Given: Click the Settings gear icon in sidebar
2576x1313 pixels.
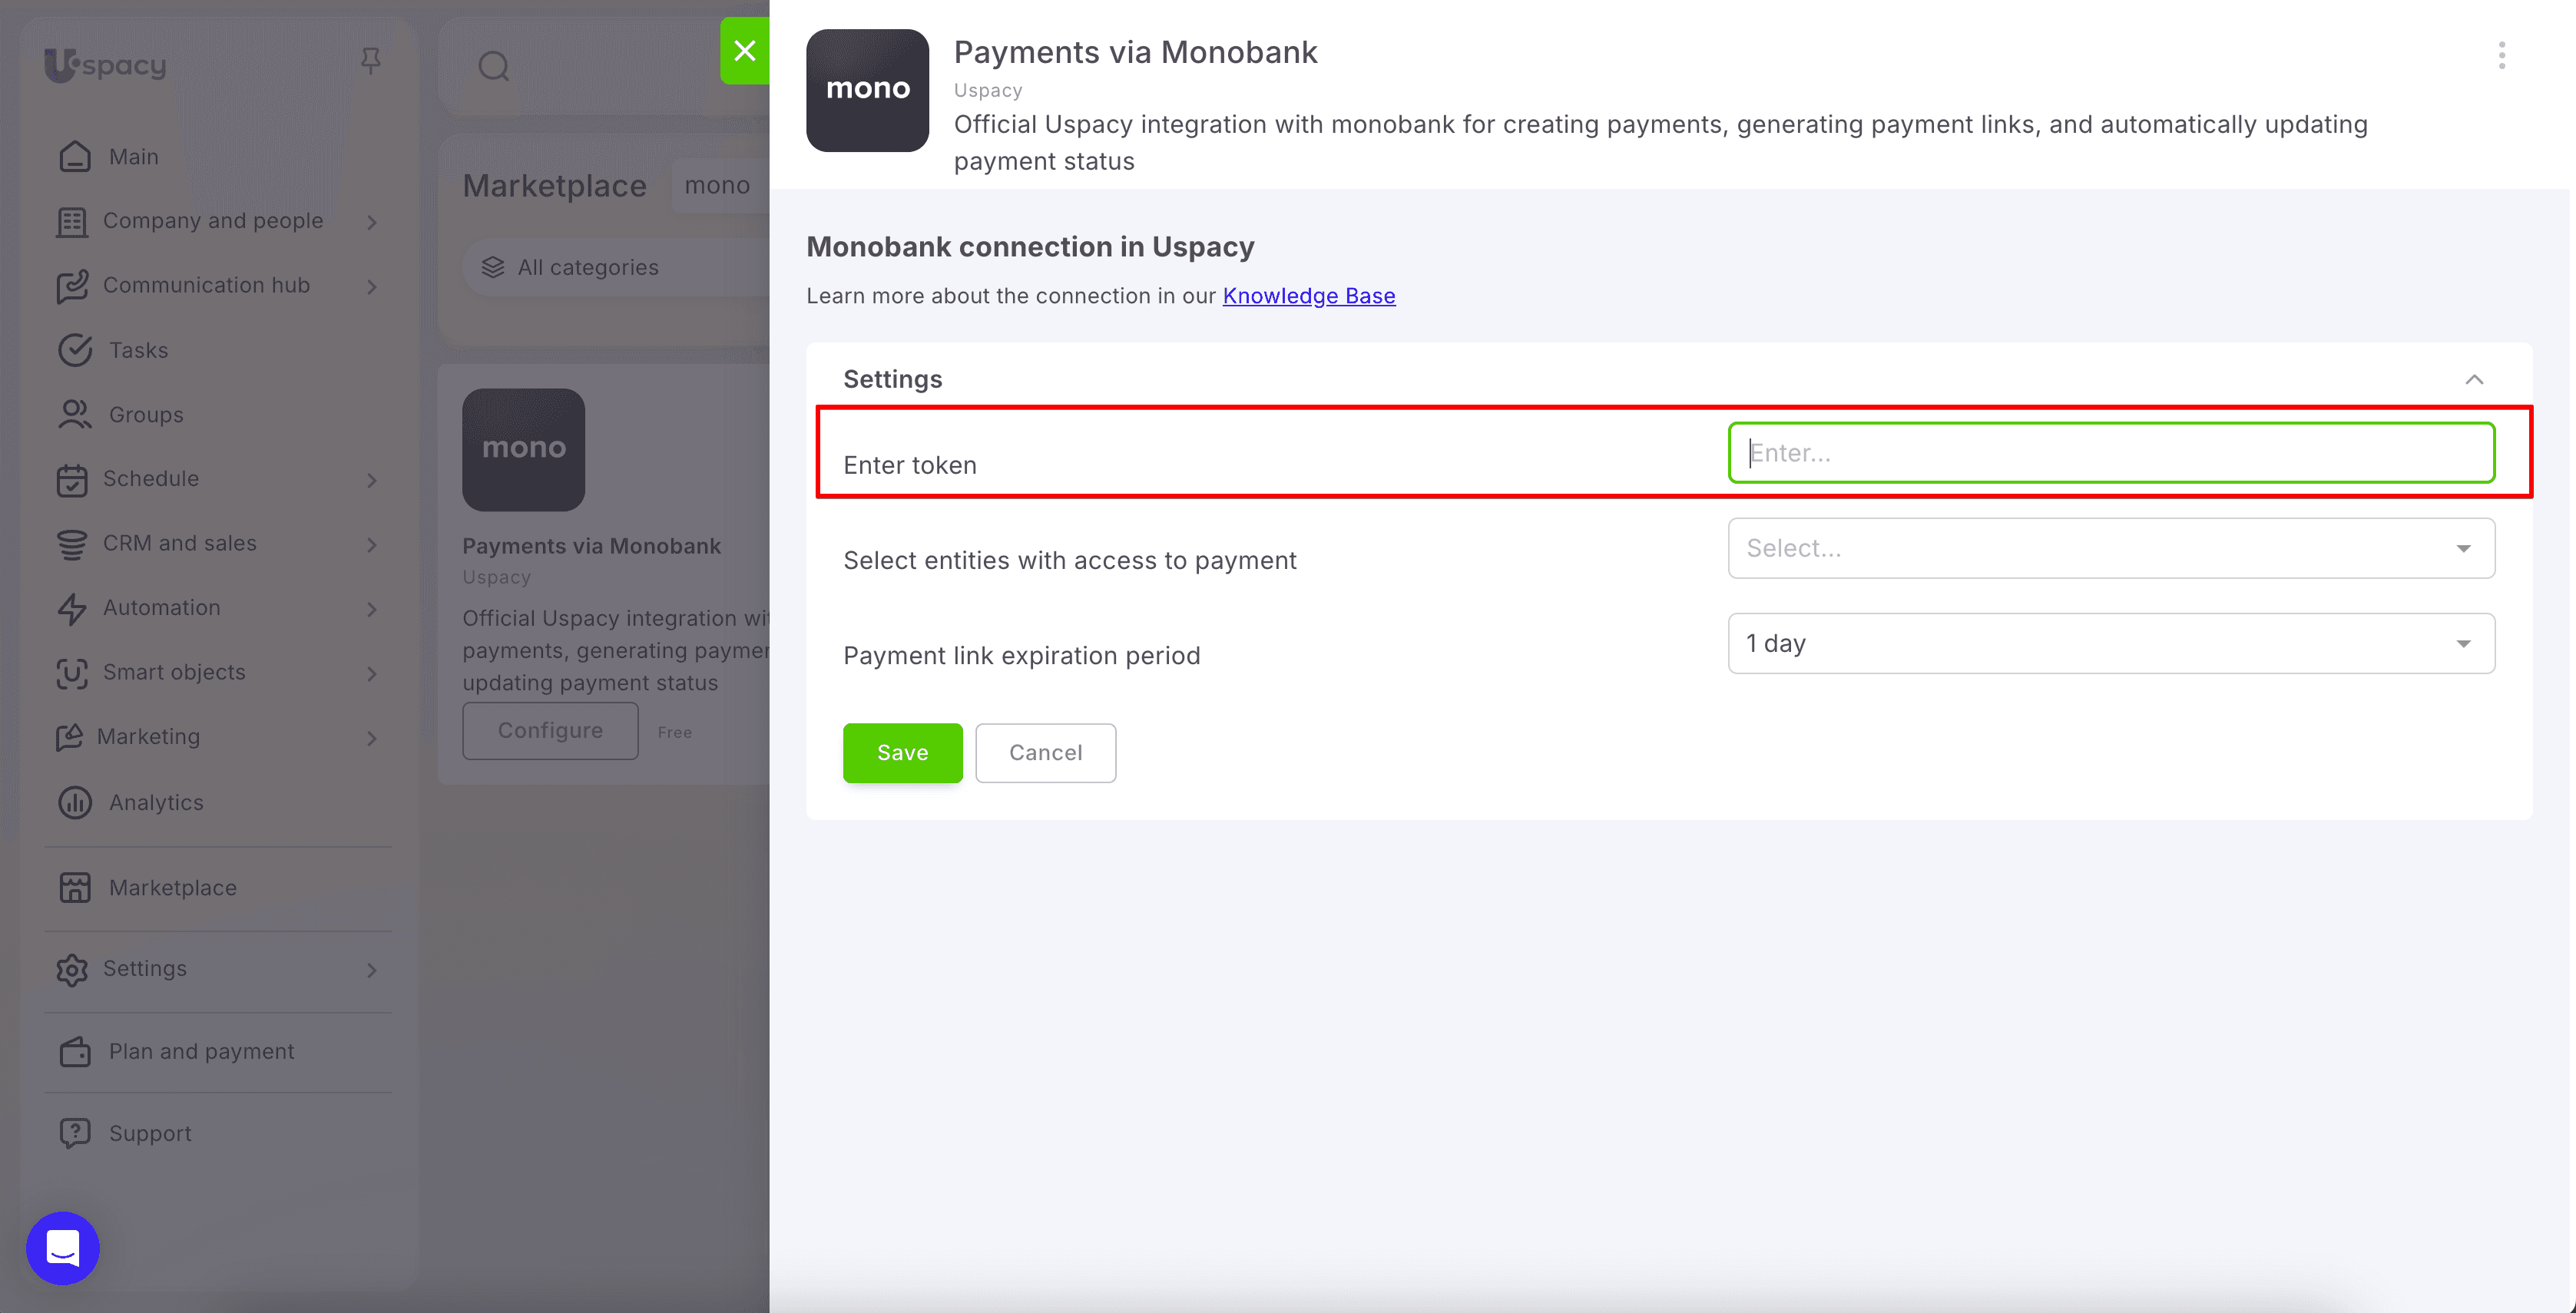Looking at the screenshot, I should click(x=72, y=969).
